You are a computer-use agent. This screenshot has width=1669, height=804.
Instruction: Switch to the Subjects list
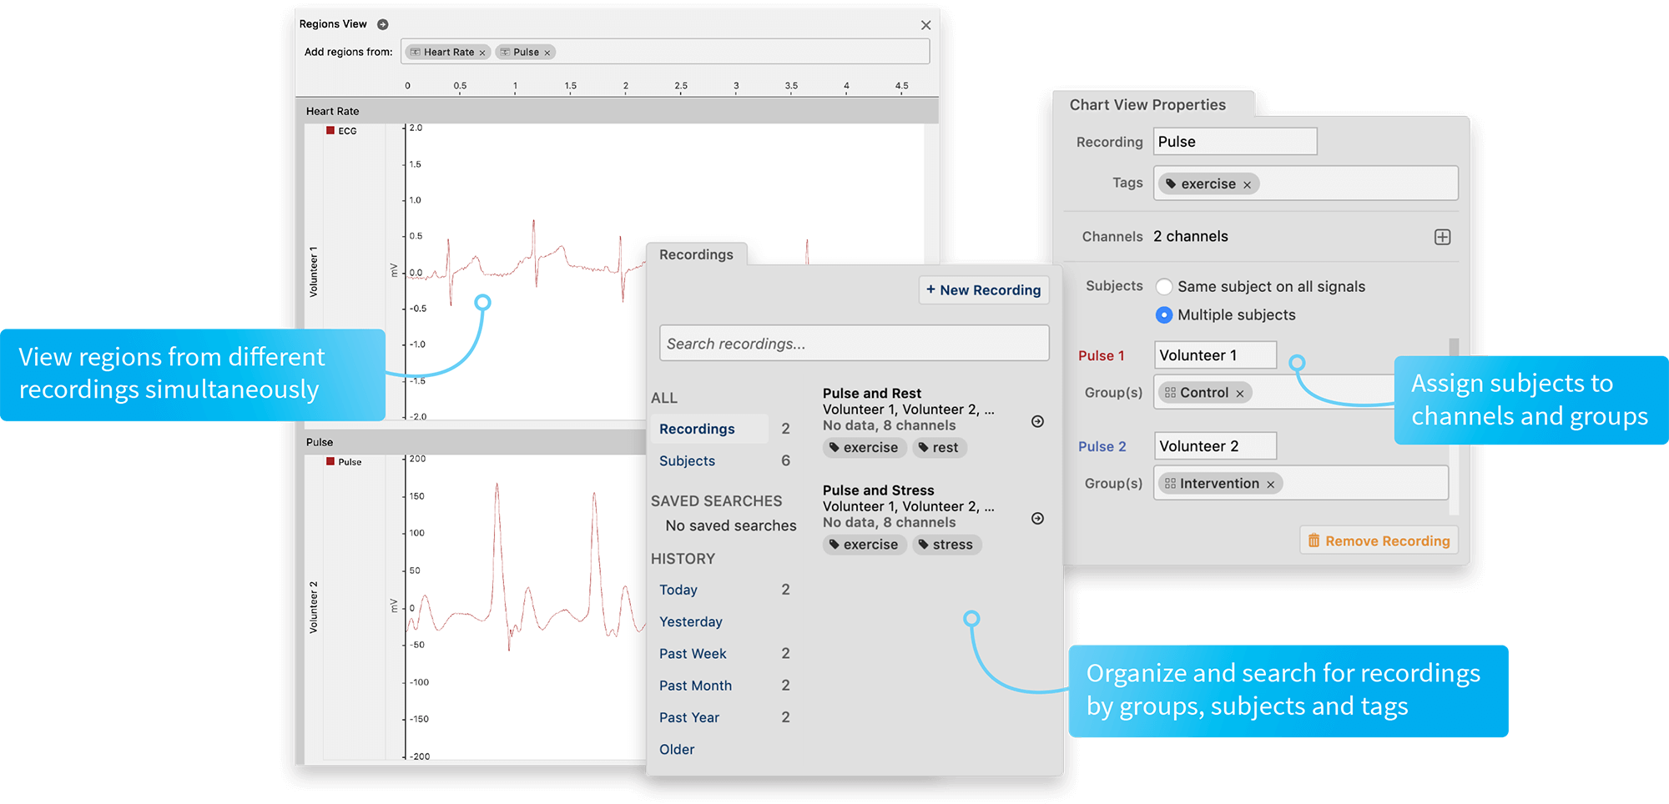(x=687, y=460)
